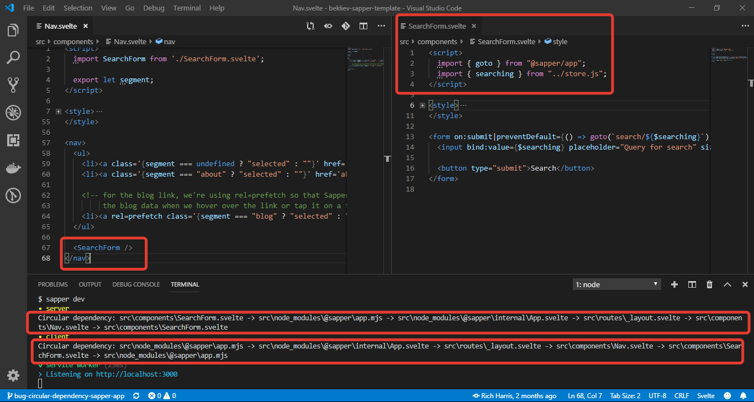This screenshot has width=754, height=402.
Task: Kill the terminal using the trash icon
Action: [709, 284]
